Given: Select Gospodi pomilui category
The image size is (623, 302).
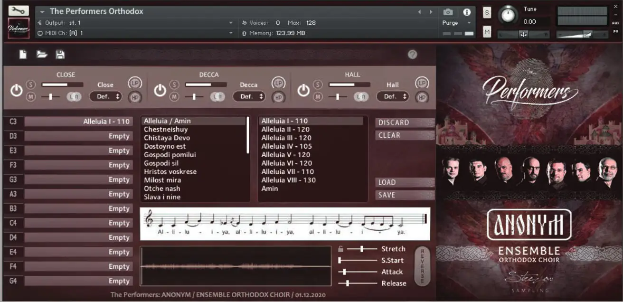Looking at the screenshot, I should (170, 155).
